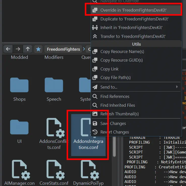This screenshot has height=186, width=186.
Task: Go up one folder level
Action: [x=28, y=49]
